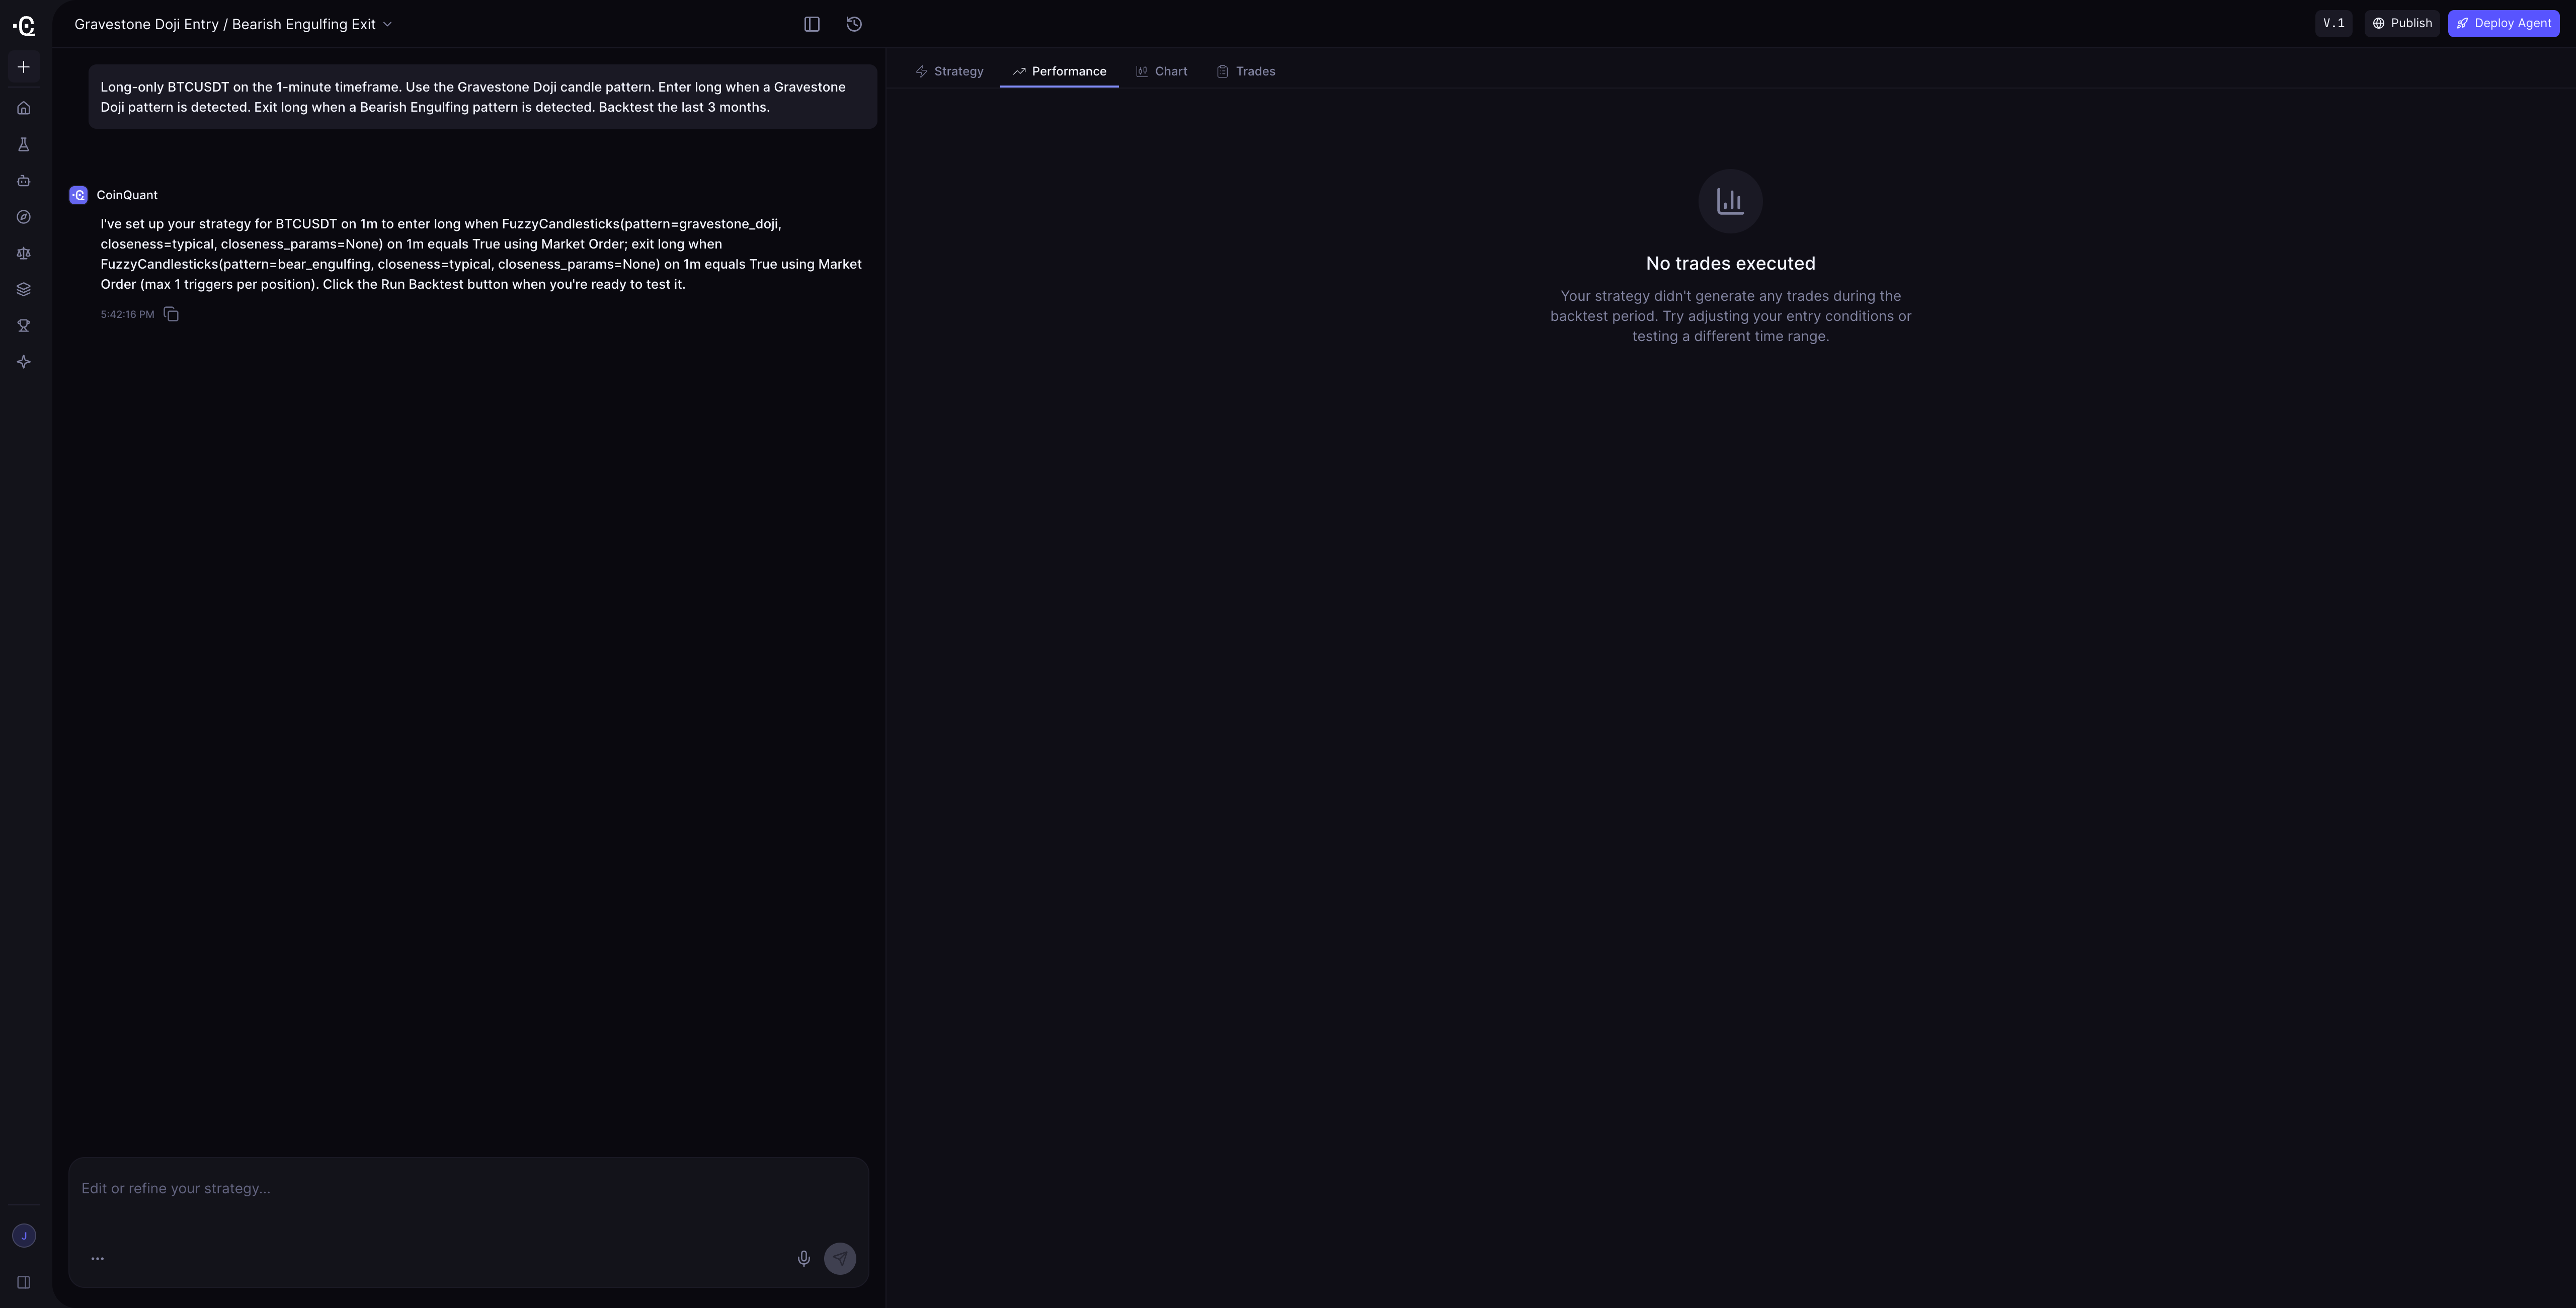This screenshot has height=1308, width=2576.
Task: Click the CoinQuant sender name
Action: 127,195
